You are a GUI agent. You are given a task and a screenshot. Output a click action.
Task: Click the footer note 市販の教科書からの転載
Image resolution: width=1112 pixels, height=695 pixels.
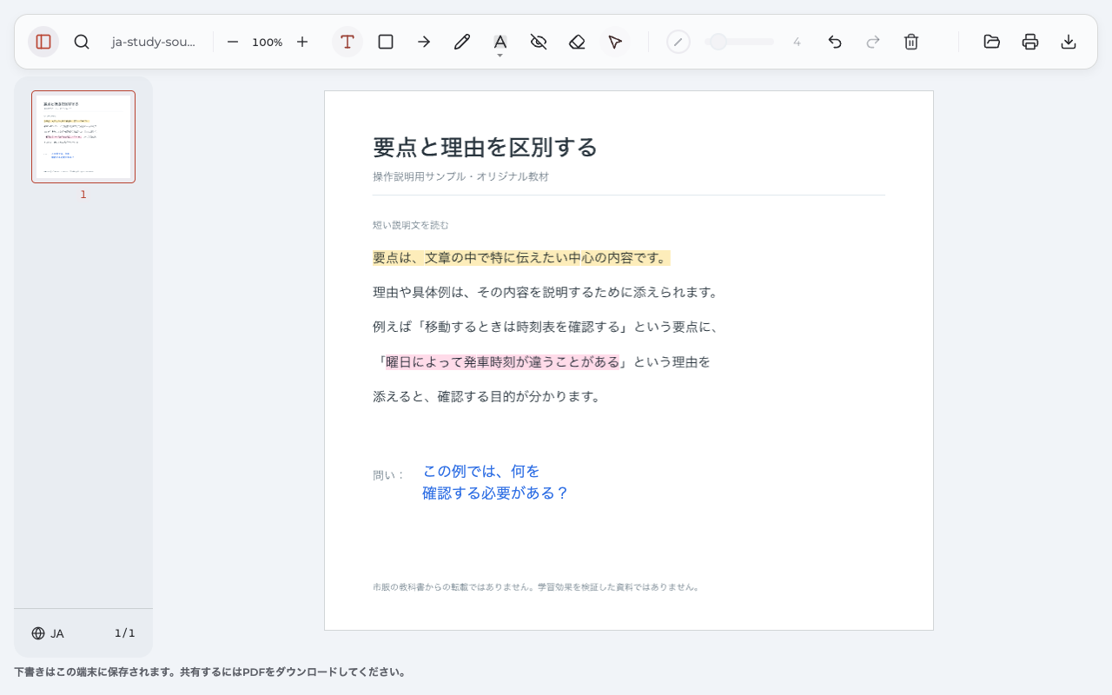[x=536, y=587]
